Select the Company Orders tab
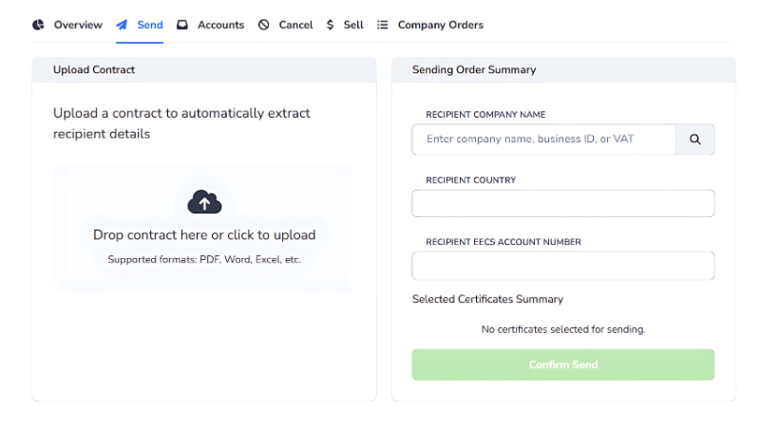760x425 pixels. pos(441,25)
